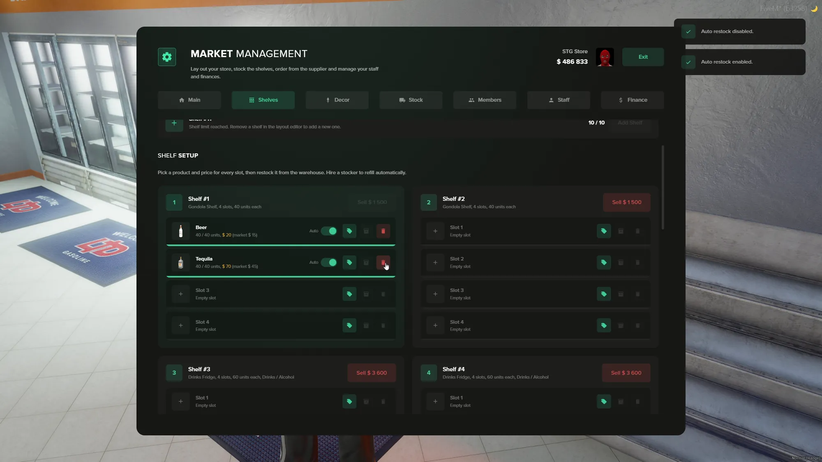Click price tag icon for Shelf #1 Slot 4
822x462 pixels.
coord(349,326)
